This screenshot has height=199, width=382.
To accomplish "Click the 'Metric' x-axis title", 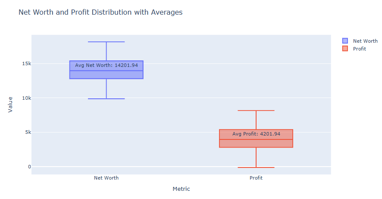I will (x=181, y=189).
